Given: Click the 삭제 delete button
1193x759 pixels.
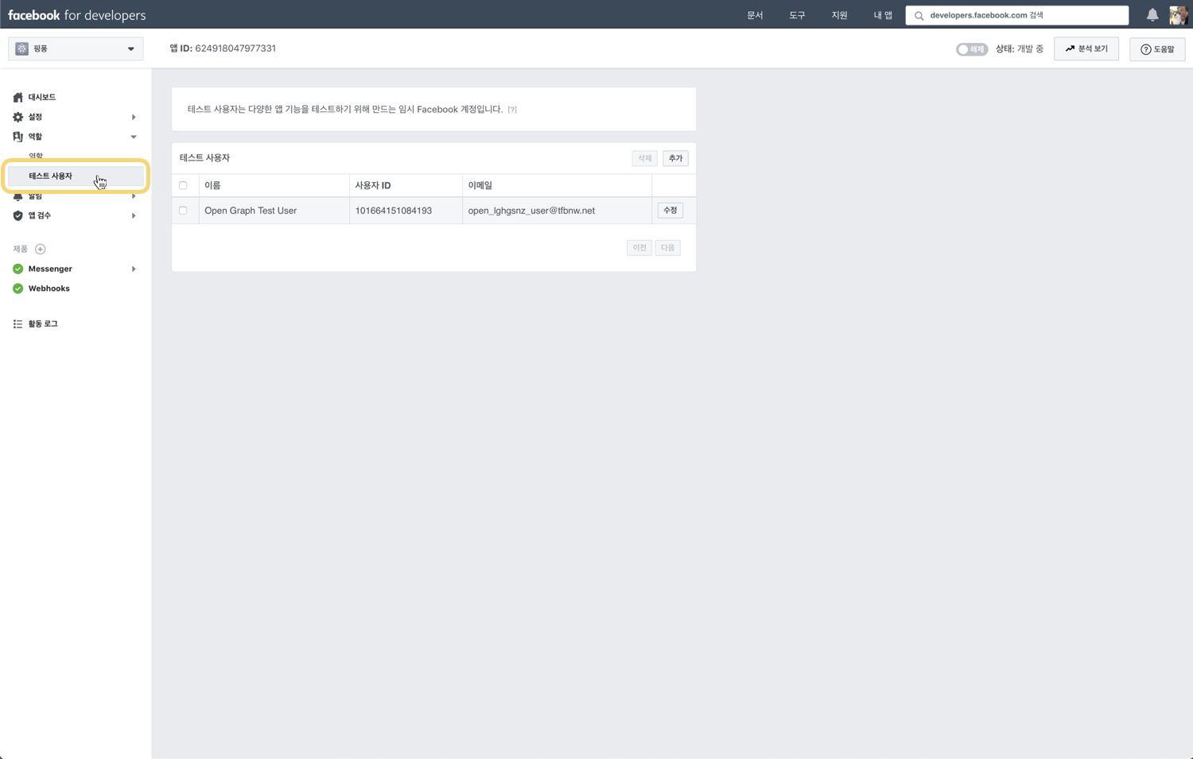Looking at the screenshot, I should (x=644, y=158).
